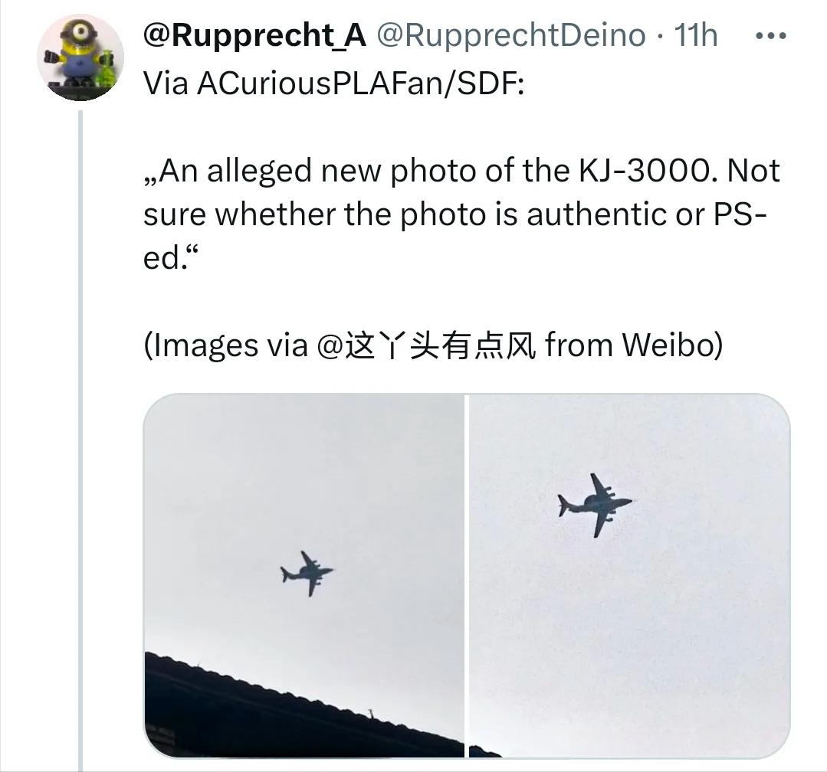Click the airplane silhouette in right photo
This screenshot has width=827, height=772.
point(595,505)
